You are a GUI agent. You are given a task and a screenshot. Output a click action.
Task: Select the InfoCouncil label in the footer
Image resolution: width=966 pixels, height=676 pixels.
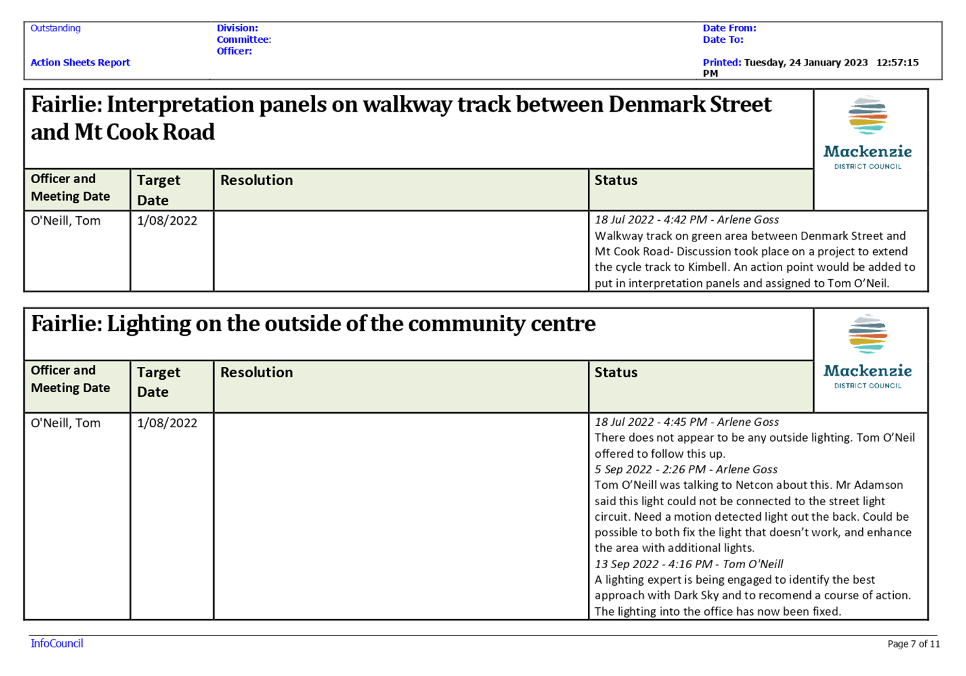[x=56, y=644]
